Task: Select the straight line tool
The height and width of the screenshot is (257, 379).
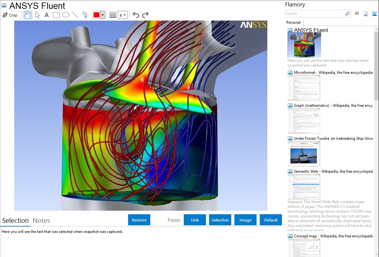Action: [75, 15]
